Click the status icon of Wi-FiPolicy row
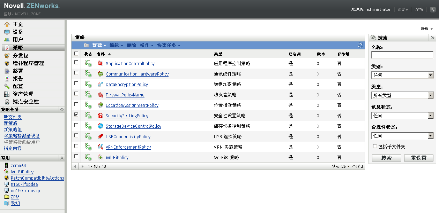This screenshot has height=213, width=439. [x=88, y=157]
